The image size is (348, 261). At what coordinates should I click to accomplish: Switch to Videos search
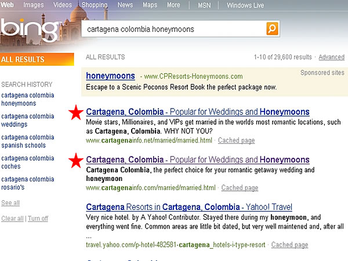[x=63, y=5]
